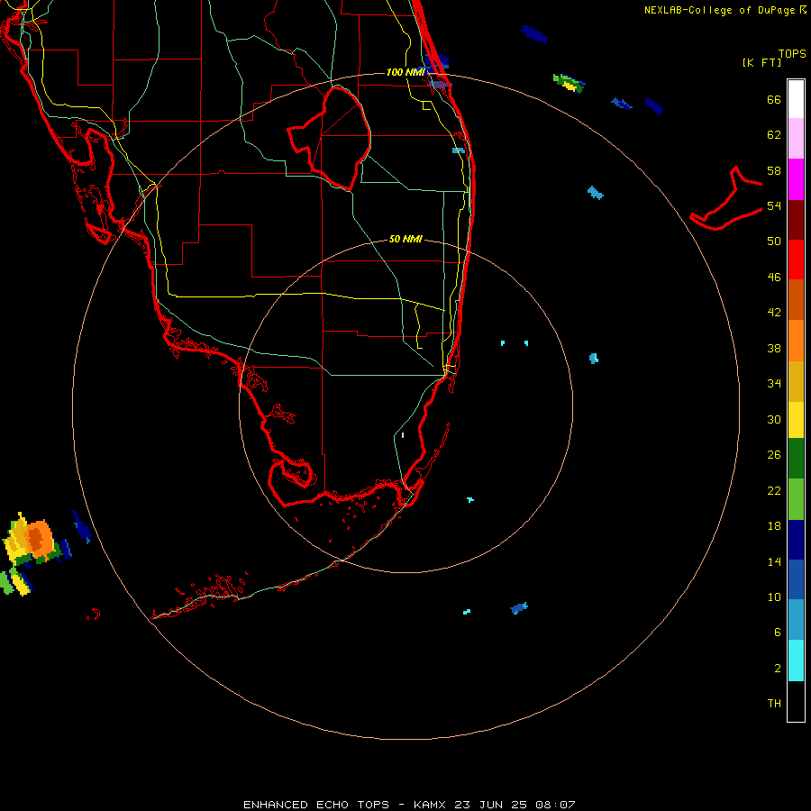Click the light green legend swatch
This screenshot has width=811, height=811.
[x=796, y=498]
